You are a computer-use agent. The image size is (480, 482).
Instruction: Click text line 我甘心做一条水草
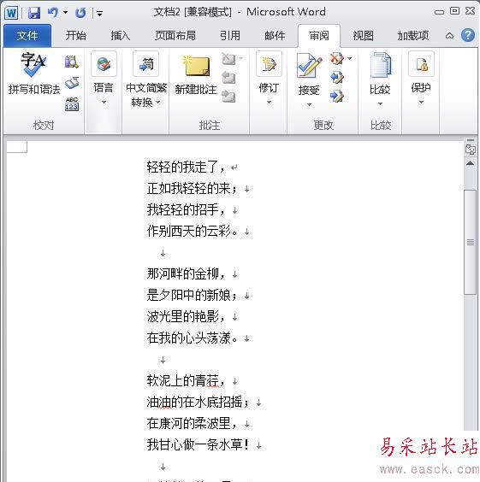[x=198, y=444]
